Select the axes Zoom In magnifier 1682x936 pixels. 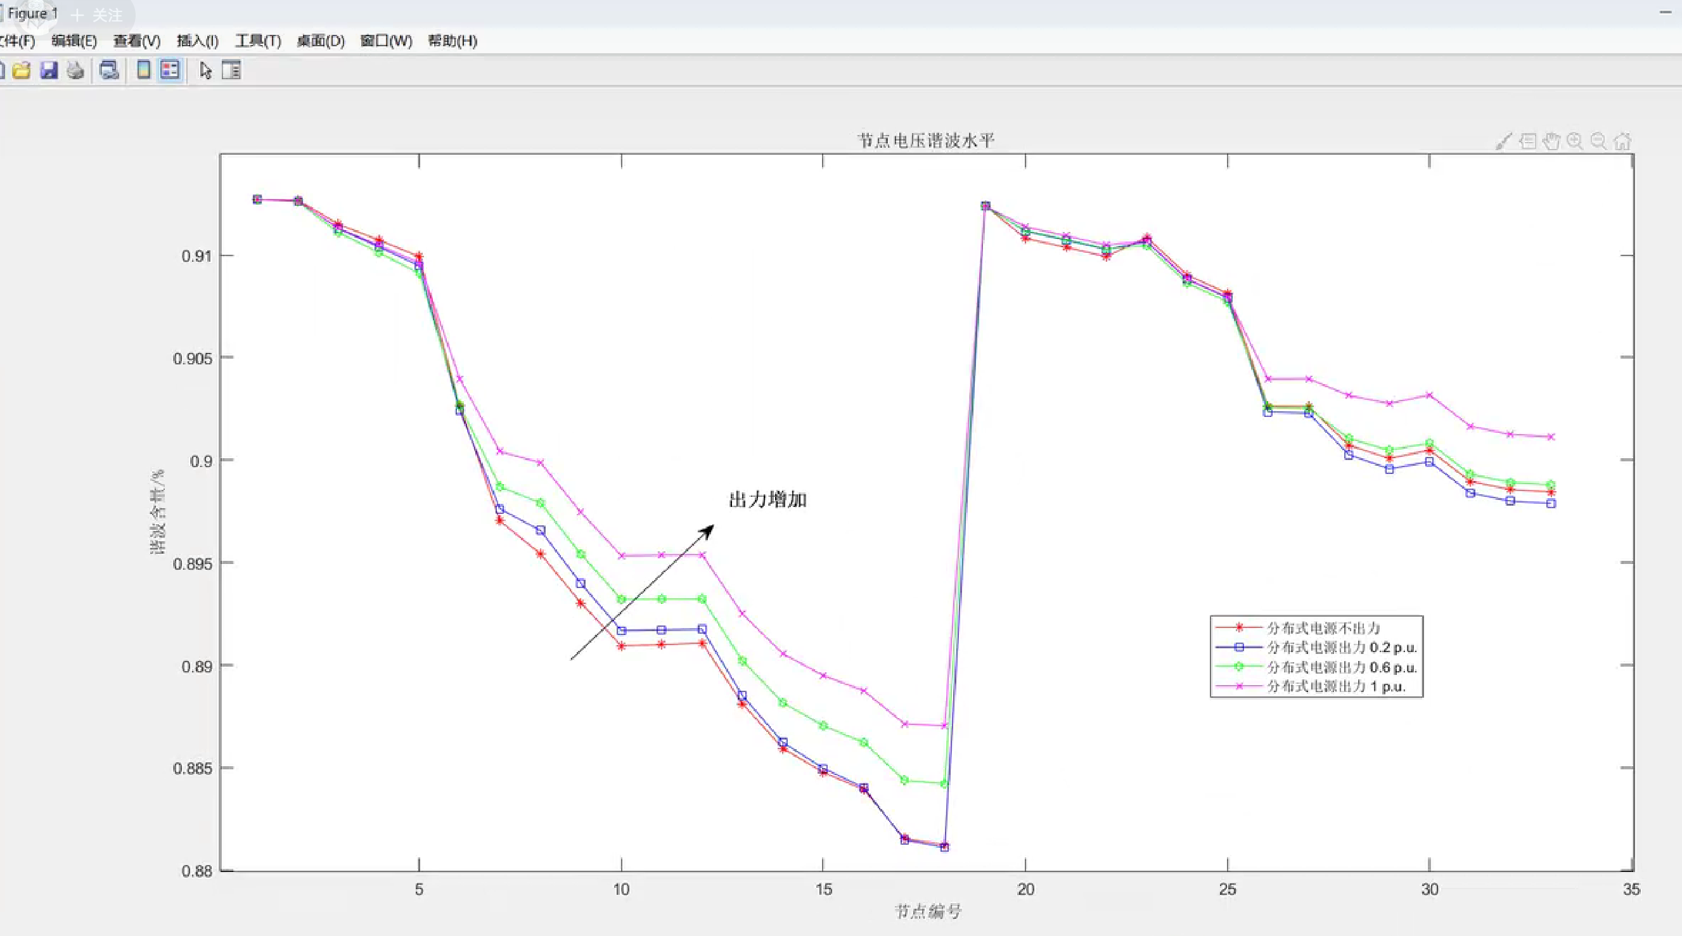(x=1575, y=141)
